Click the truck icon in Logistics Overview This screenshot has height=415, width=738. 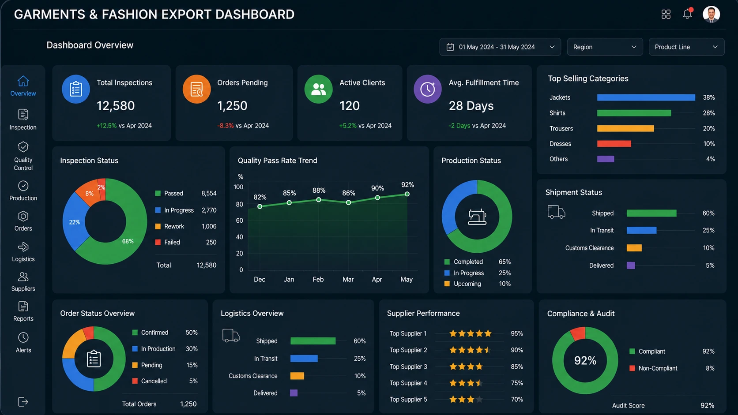pyautogui.click(x=231, y=336)
